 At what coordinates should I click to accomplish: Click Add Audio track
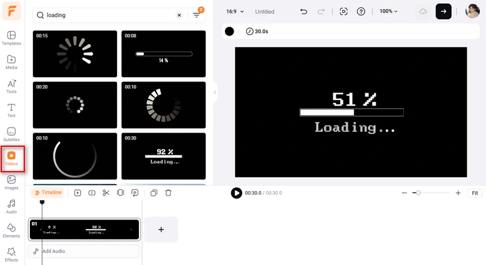pyautogui.click(x=83, y=251)
